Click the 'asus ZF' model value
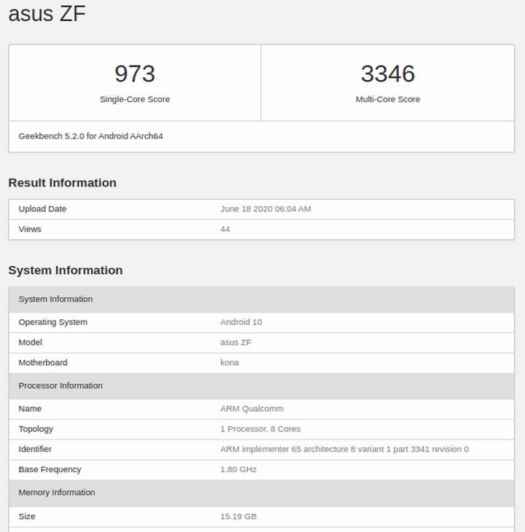 click(236, 343)
